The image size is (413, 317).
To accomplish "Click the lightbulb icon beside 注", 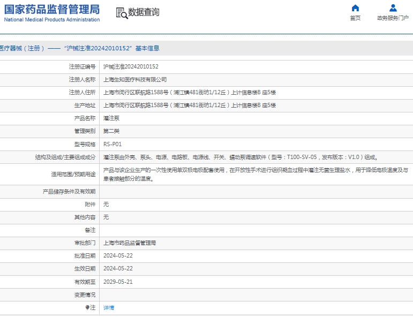I will click(87, 307).
